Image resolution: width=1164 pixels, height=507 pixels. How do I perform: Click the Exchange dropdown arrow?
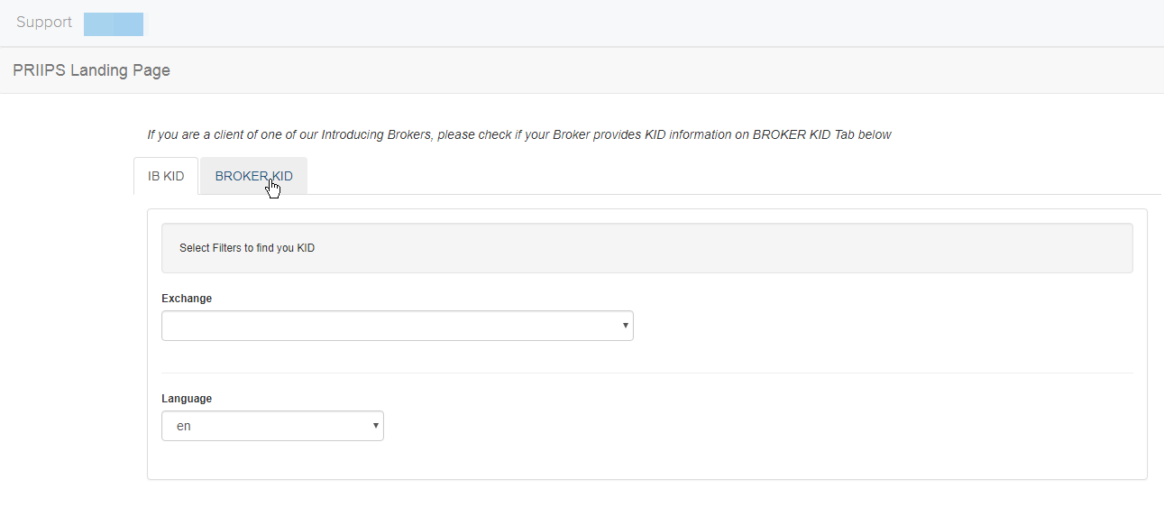point(626,326)
